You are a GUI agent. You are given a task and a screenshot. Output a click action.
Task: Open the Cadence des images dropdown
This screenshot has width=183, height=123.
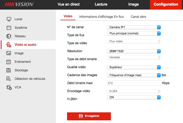[x=134, y=75]
